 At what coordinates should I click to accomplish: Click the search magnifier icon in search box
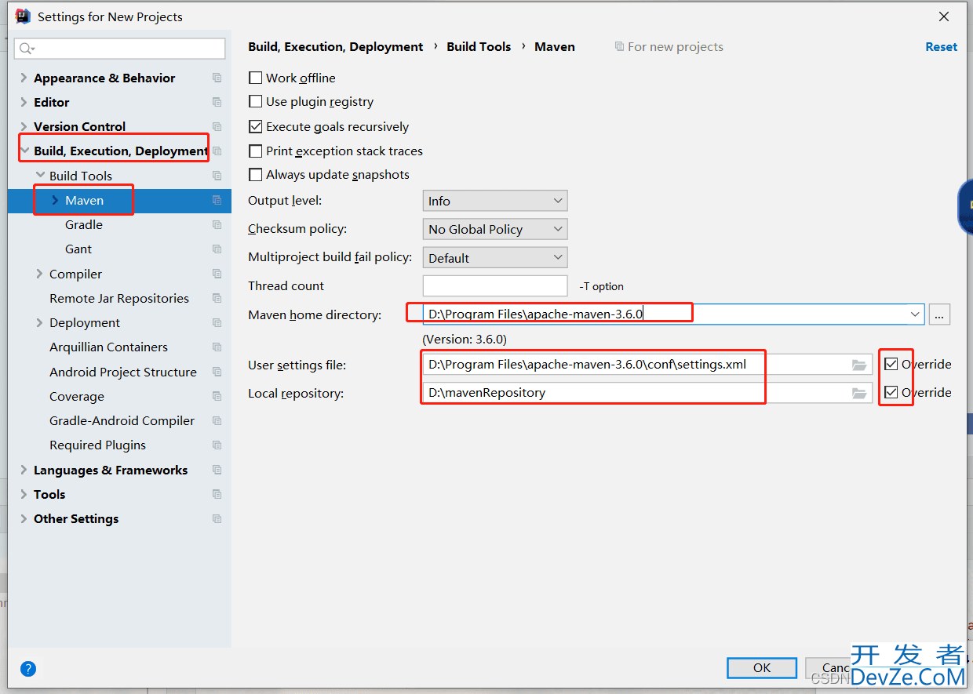tap(26, 49)
